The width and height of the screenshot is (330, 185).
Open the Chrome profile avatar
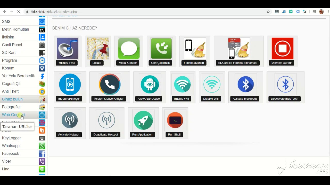tap(321, 12)
